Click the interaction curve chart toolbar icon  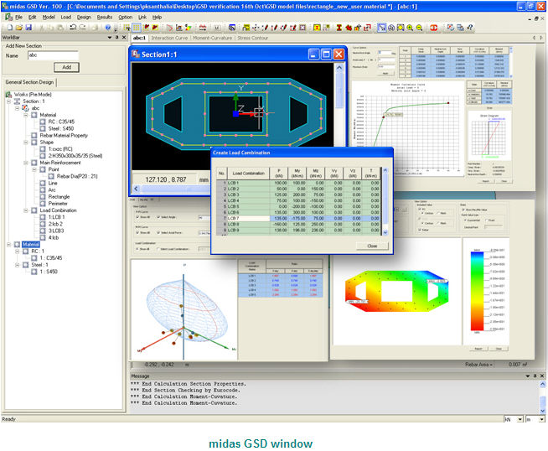(x=179, y=28)
